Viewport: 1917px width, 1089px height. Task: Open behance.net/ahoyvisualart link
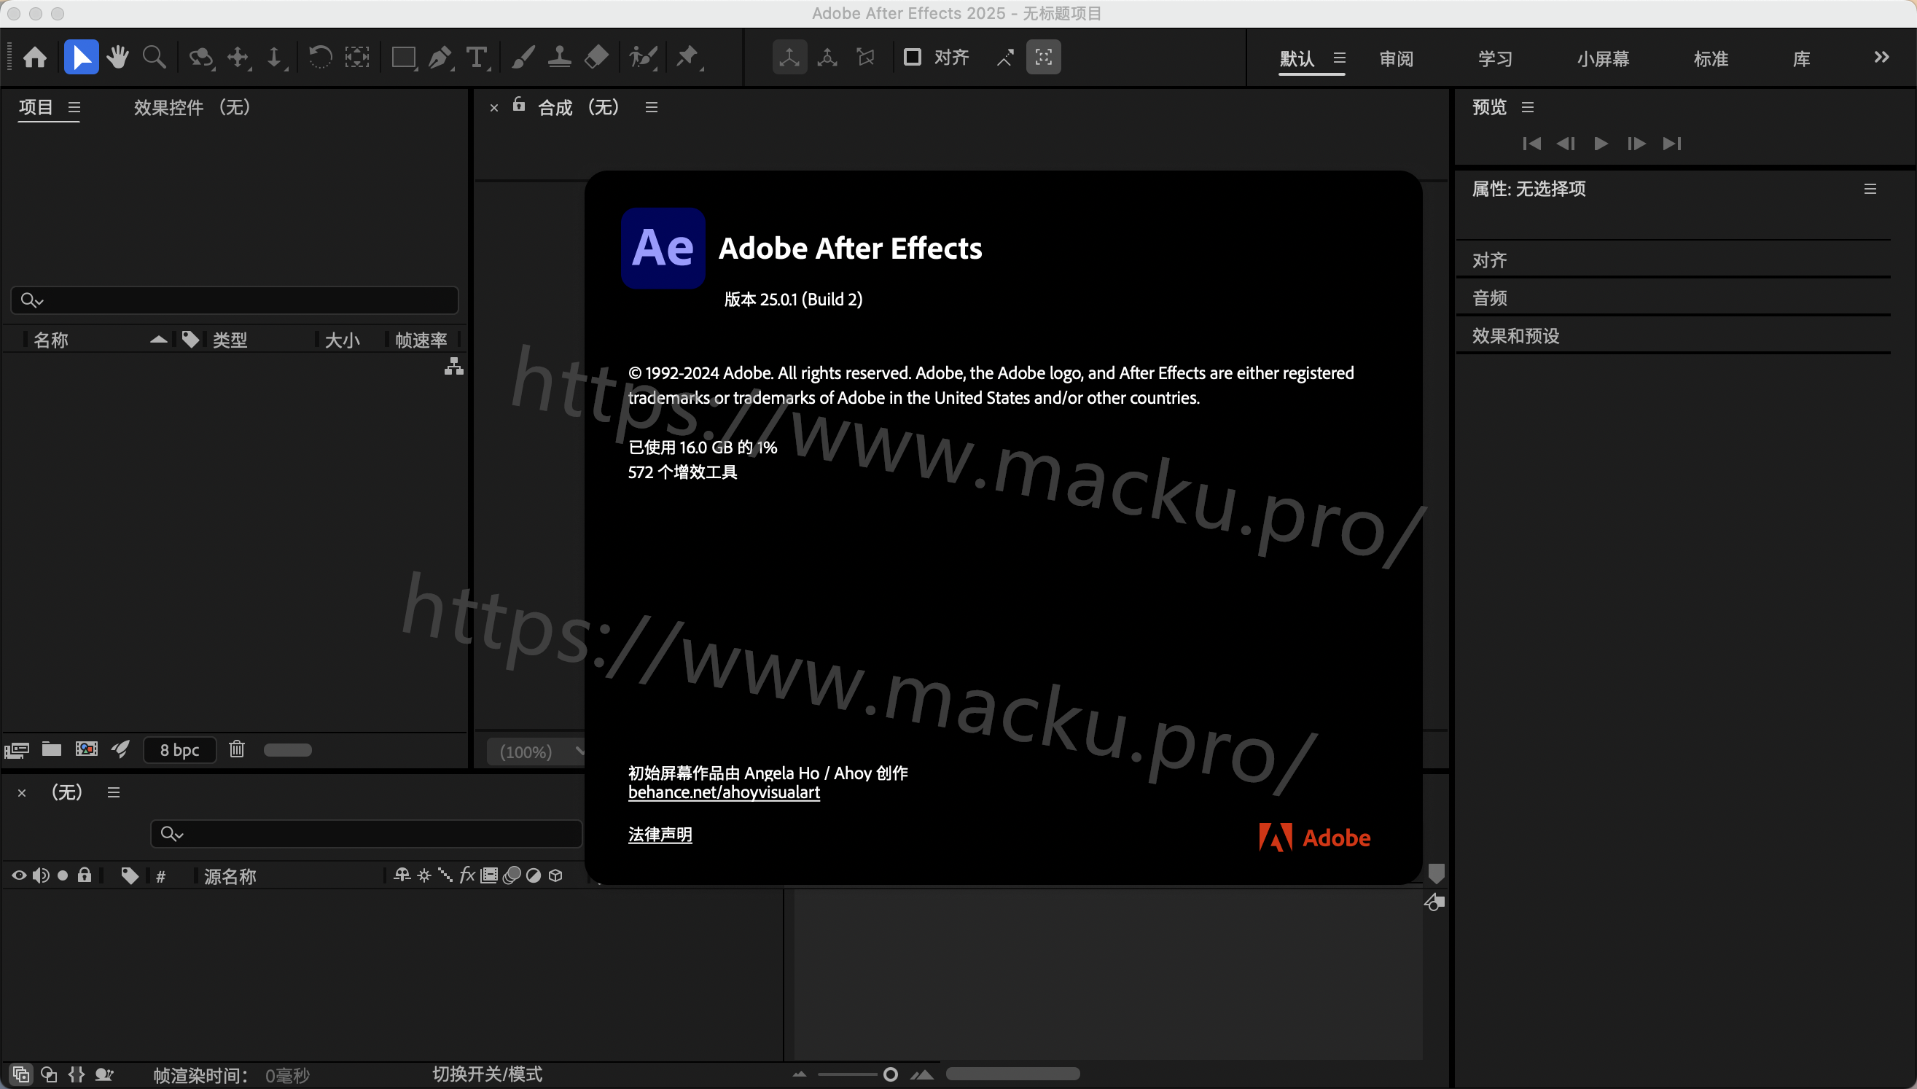(x=724, y=792)
